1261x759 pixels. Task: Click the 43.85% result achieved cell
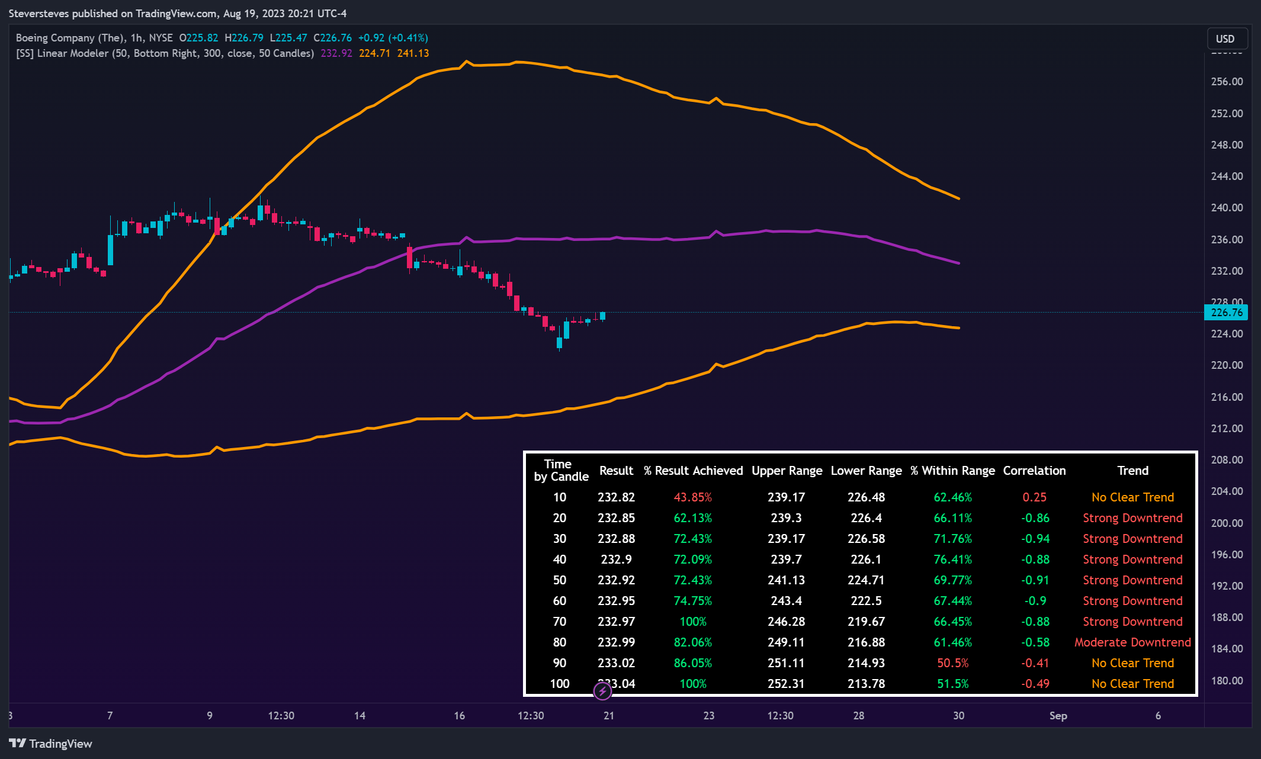[x=693, y=497]
